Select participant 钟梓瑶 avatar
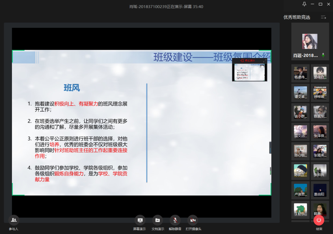Image resolution: width=333 pixels, height=234 pixels. (320, 93)
